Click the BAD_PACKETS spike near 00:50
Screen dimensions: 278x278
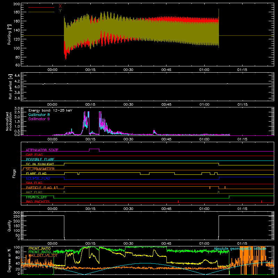(178, 202)
